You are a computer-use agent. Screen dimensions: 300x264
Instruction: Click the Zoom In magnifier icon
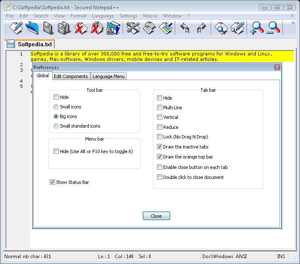(x=257, y=28)
